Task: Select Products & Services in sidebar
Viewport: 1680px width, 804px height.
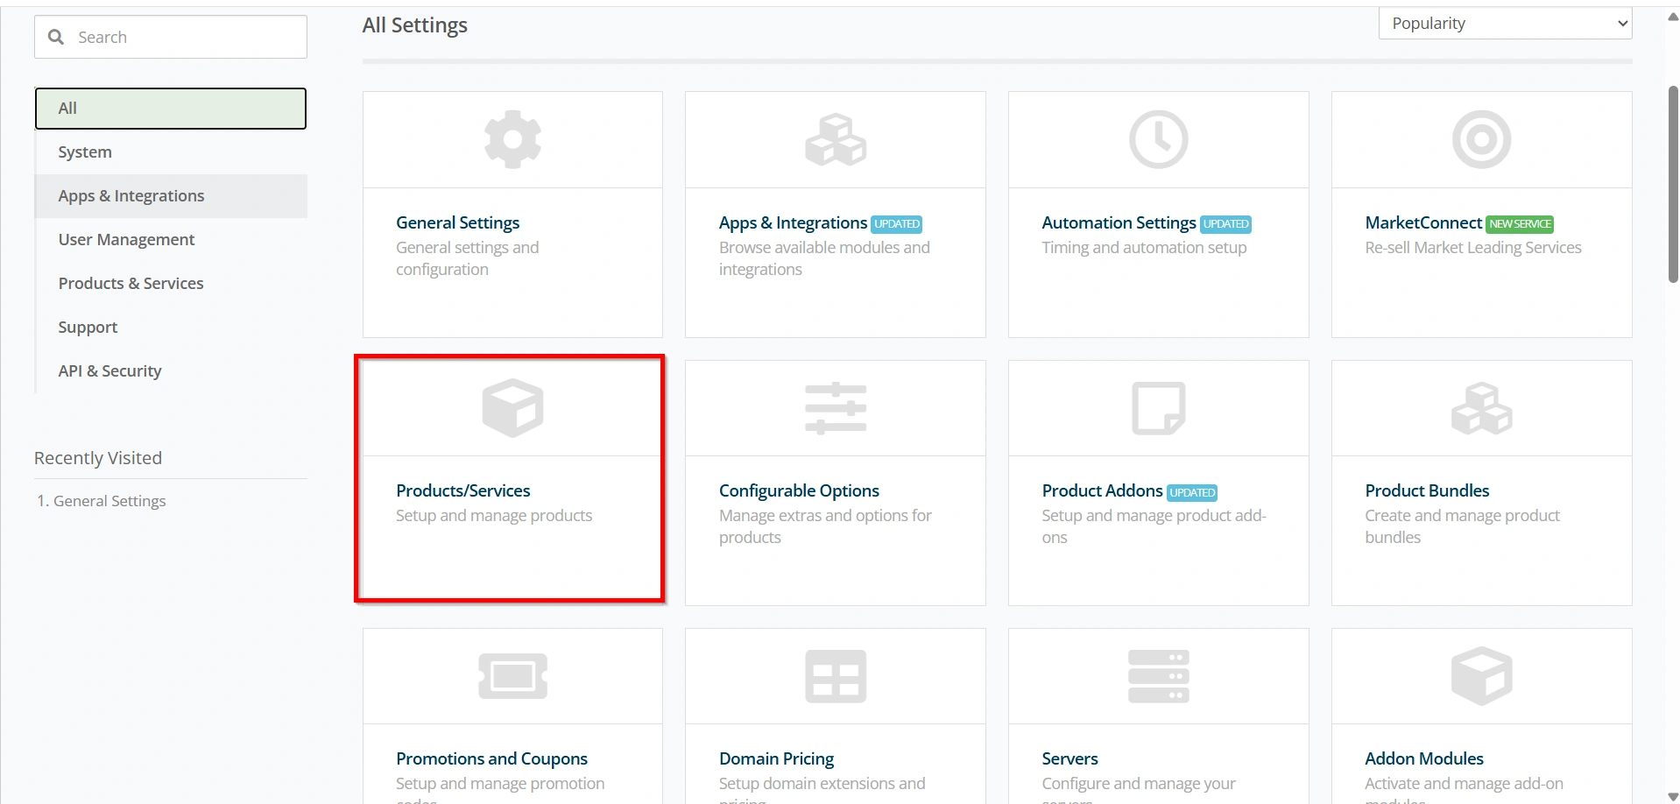Action: pos(171,284)
